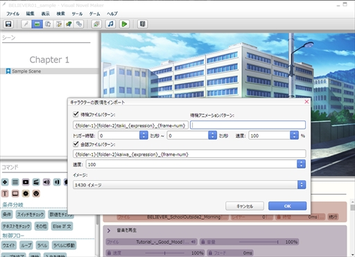Click the 待機アニメーションパターン input field
Image resolution: width=355 pixels, height=257 pixels.
pyautogui.click(x=248, y=125)
